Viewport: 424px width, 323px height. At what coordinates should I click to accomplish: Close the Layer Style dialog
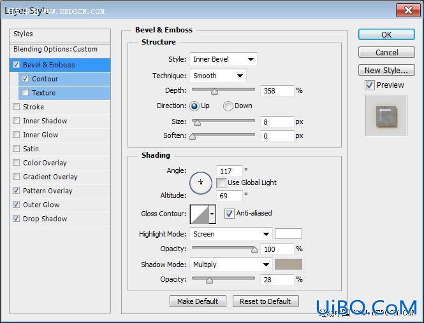[408, 11]
